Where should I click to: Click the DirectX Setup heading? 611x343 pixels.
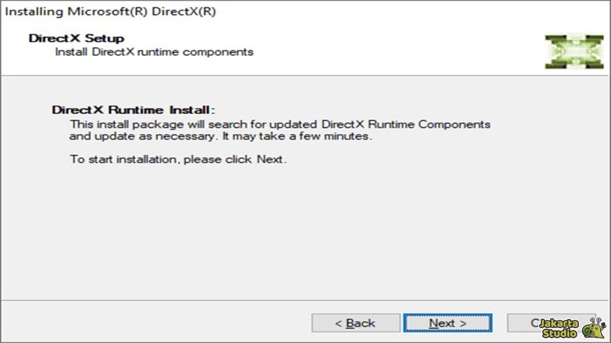76,38
